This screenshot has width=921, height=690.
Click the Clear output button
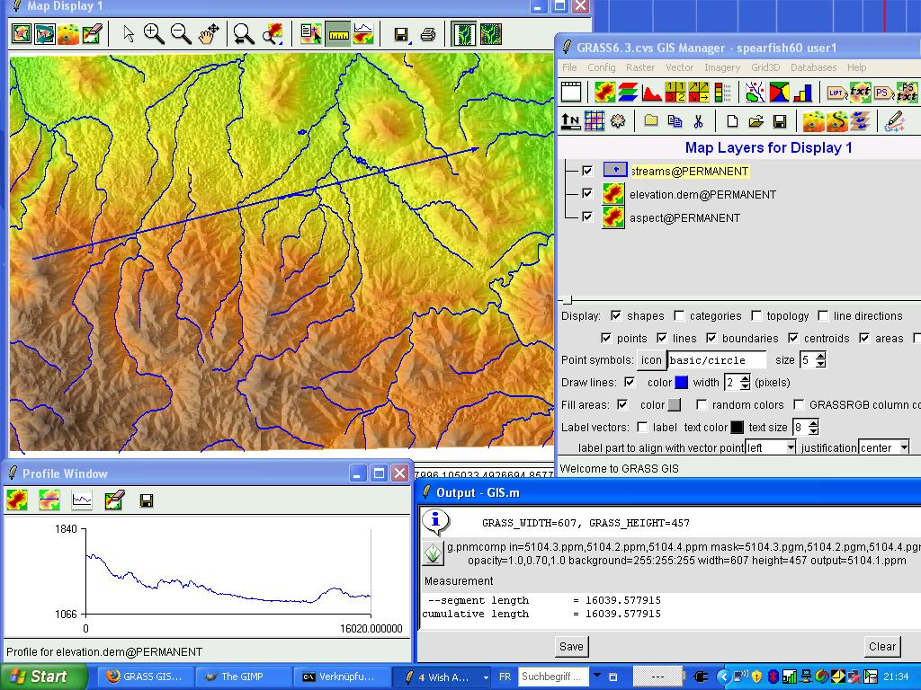coord(881,646)
